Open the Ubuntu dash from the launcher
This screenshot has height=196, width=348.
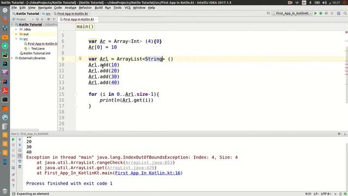[x=5, y=10]
